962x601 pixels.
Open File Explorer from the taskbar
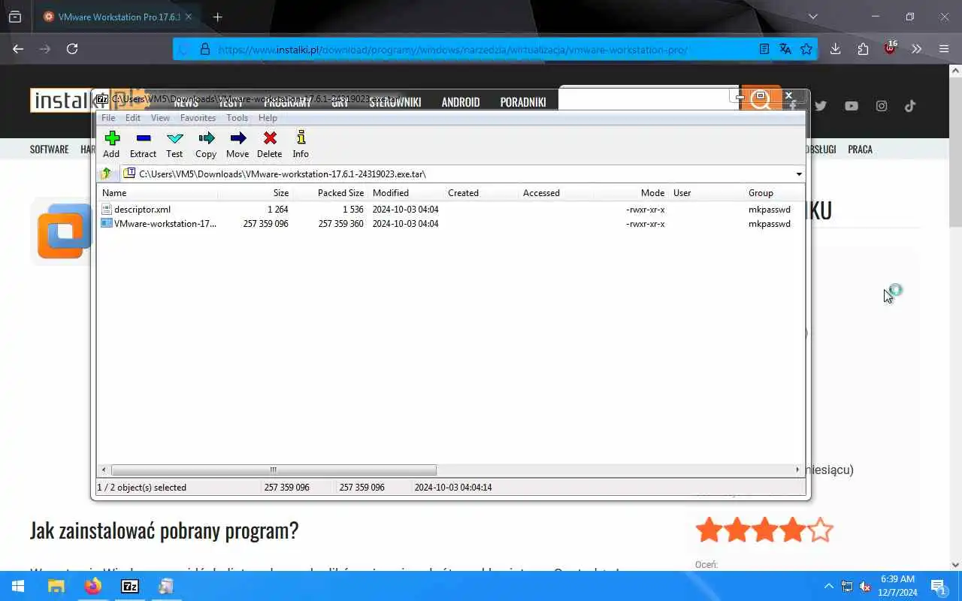(x=56, y=586)
